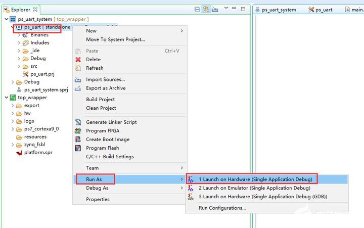Choose Import Sources
The width and height of the screenshot is (364, 228).
click(x=130, y=79)
